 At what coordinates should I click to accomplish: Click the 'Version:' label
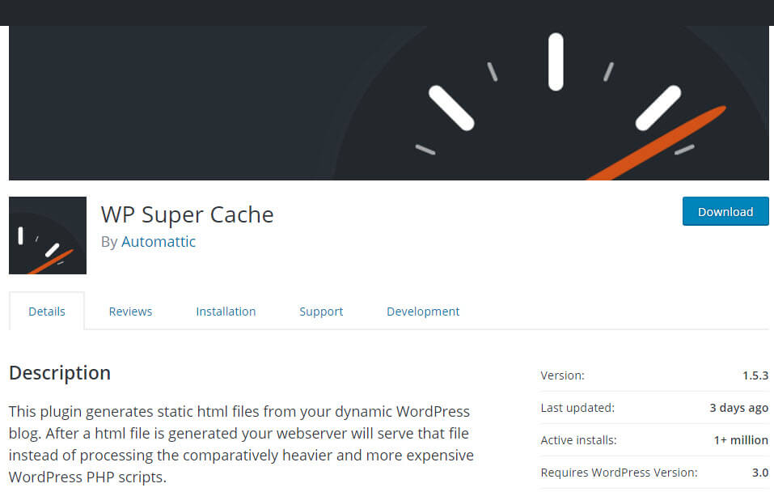[562, 375]
